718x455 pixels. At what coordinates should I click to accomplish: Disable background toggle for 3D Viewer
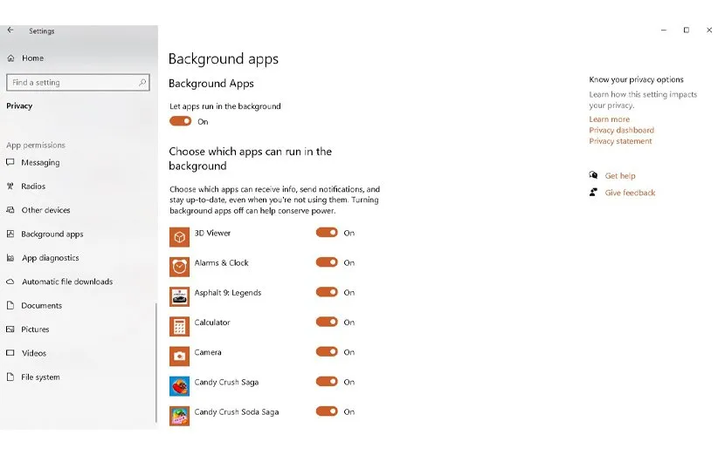[327, 233]
